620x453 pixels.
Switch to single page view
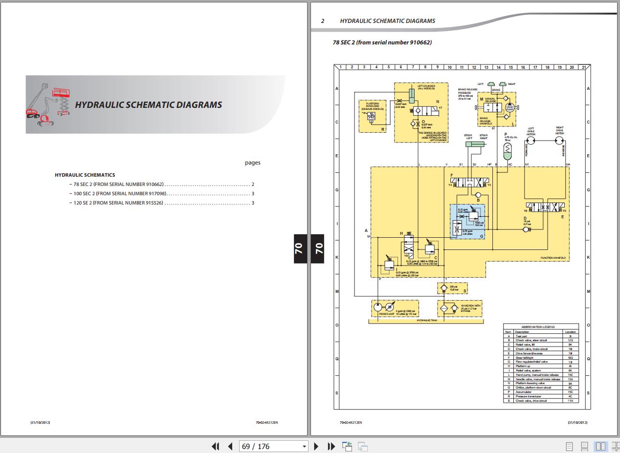[569, 446]
